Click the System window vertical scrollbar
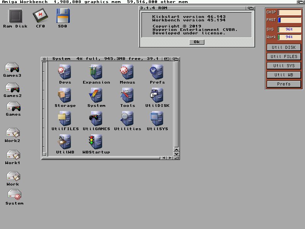The height and width of the screenshot is (229, 305). pyautogui.click(x=177, y=104)
